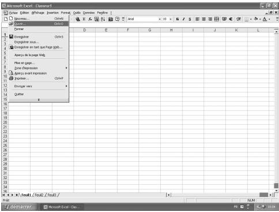Toggle bold formatting G button
The width and height of the screenshot is (279, 212).
[x=178, y=19]
